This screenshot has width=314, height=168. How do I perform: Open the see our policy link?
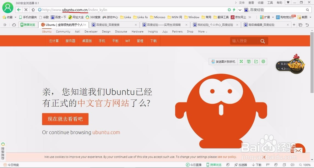point(227,157)
